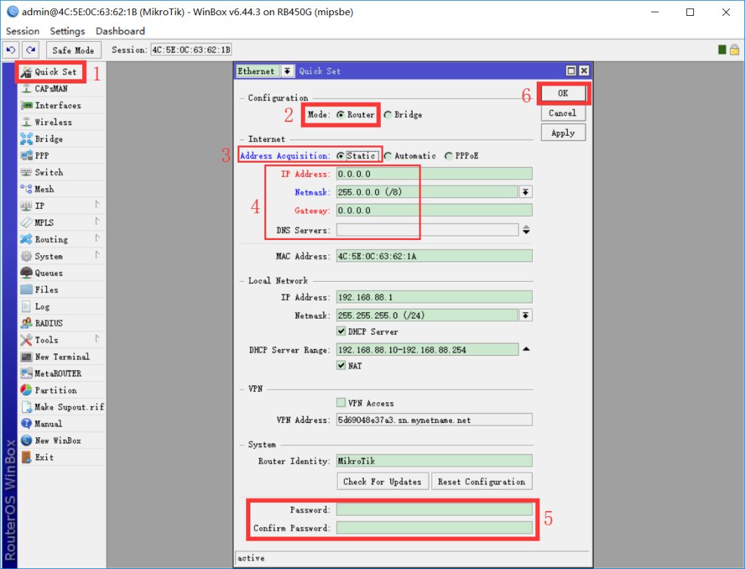Image resolution: width=745 pixels, height=569 pixels.
Task: Expand the MPLS submenu
Action: (x=97, y=221)
